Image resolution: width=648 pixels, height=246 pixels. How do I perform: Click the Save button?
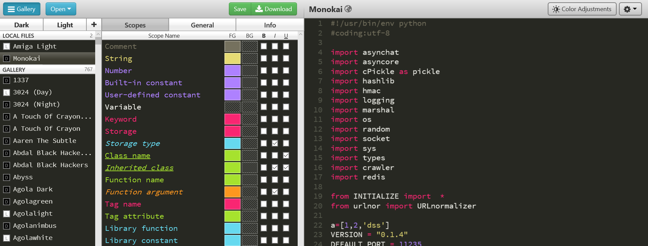click(240, 9)
